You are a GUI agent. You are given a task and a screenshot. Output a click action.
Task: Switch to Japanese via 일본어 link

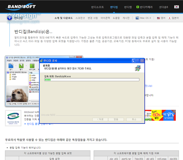(175, 18)
